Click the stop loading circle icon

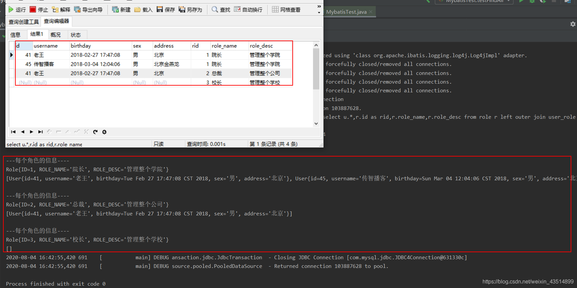tap(104, 132)
